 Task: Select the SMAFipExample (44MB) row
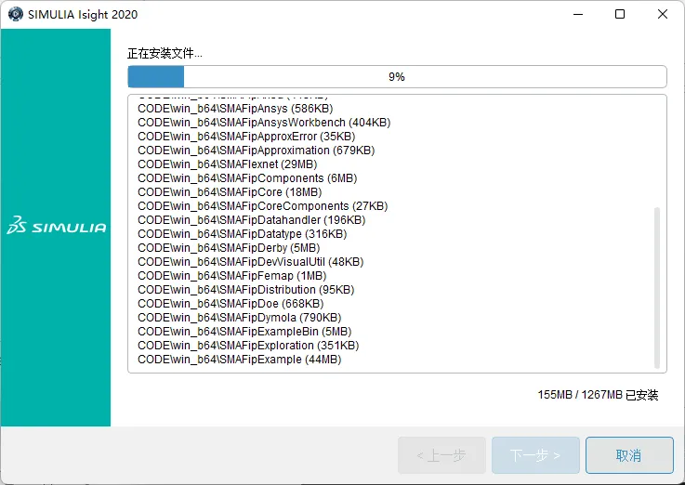click(240, 360)
